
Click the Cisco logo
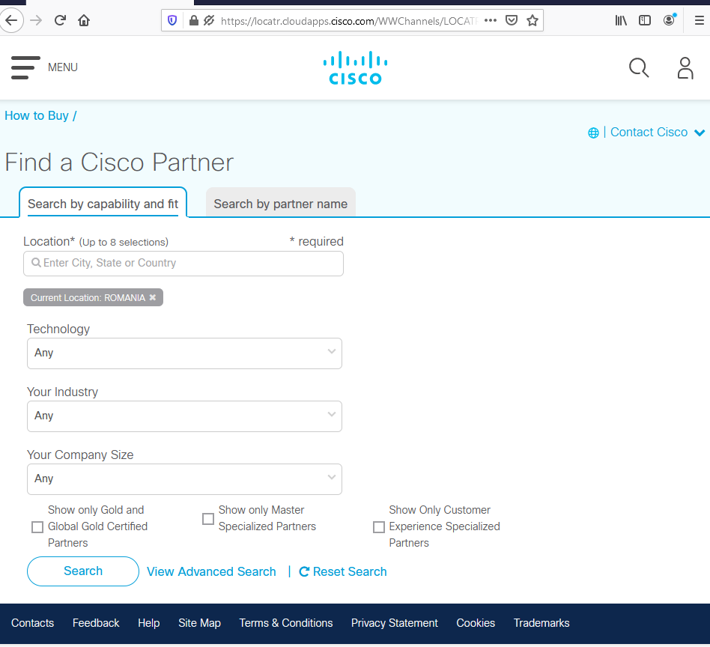(x=355, y=67)
